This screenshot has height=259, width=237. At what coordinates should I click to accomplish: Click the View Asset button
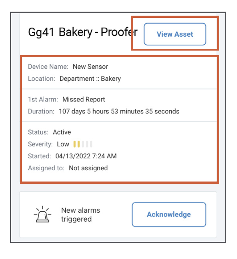(175, 34)
